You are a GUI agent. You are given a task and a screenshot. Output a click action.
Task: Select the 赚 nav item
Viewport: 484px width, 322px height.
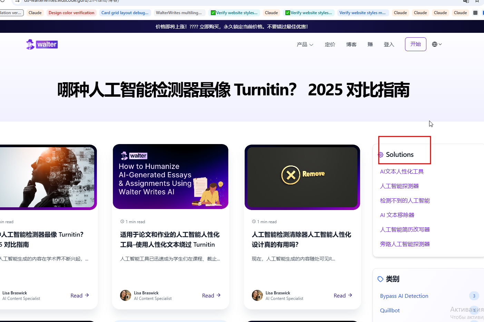tap(370, 45)
